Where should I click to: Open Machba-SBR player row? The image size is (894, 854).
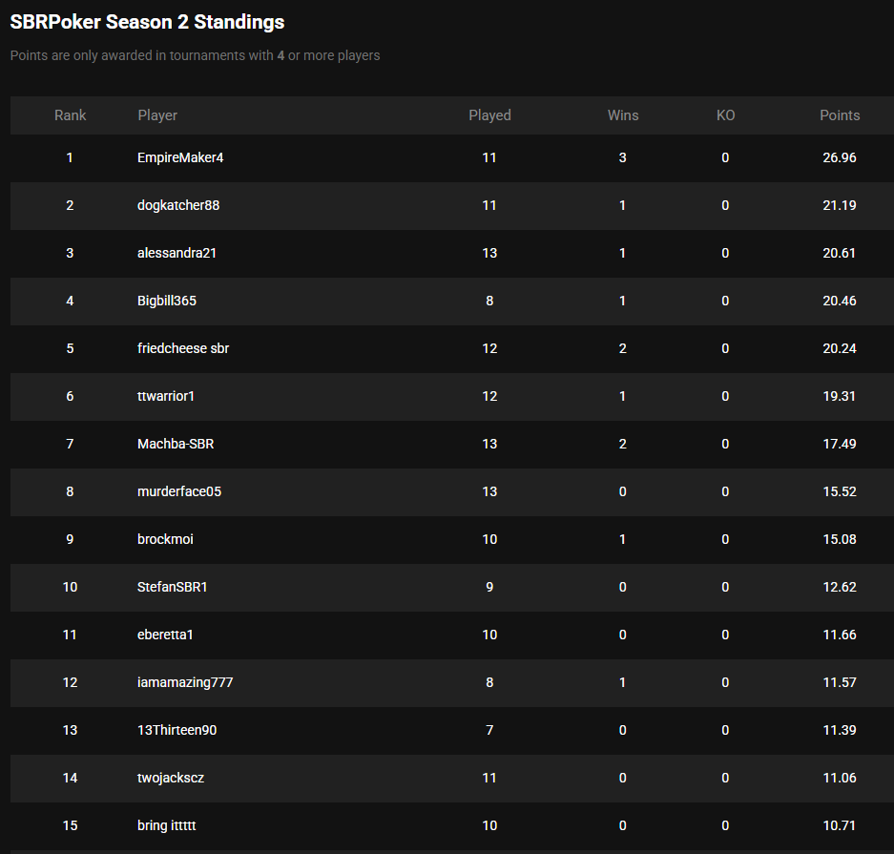[x=169, y=444]
